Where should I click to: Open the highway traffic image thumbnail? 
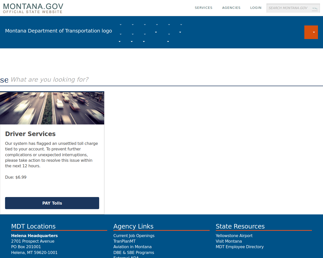tap(52, 108)
